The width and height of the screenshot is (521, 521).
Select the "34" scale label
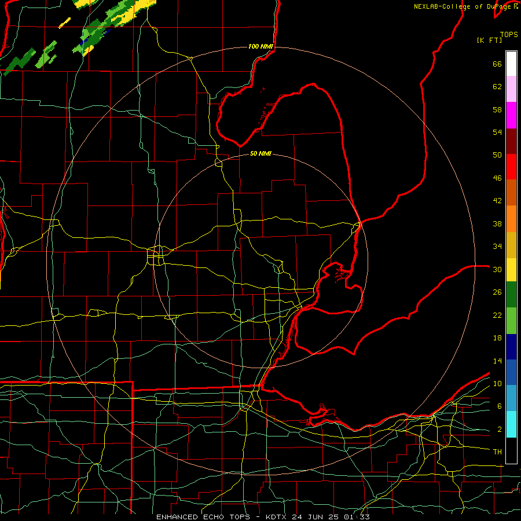[x=497, y=247]
